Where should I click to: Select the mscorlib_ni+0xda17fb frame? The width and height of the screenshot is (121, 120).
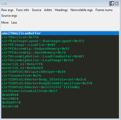pyautogui.click(x=60, y=64)
